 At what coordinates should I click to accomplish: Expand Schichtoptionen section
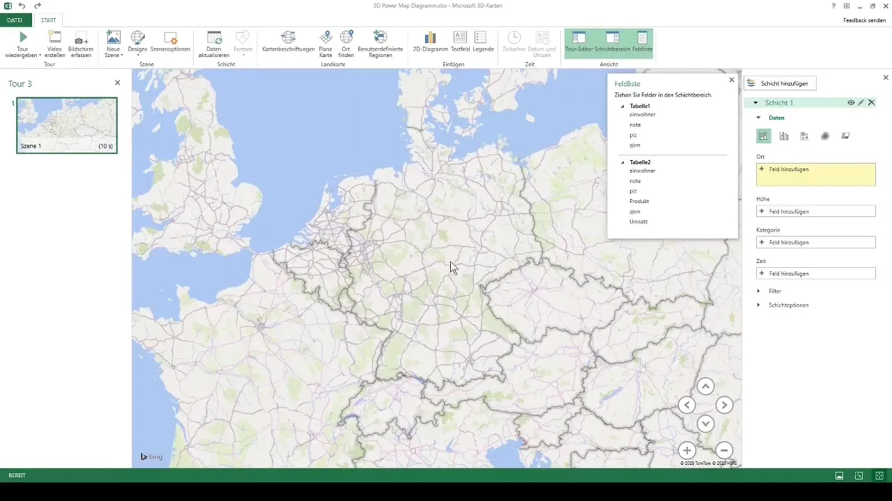pyautogui.click(x=758, y=305)
